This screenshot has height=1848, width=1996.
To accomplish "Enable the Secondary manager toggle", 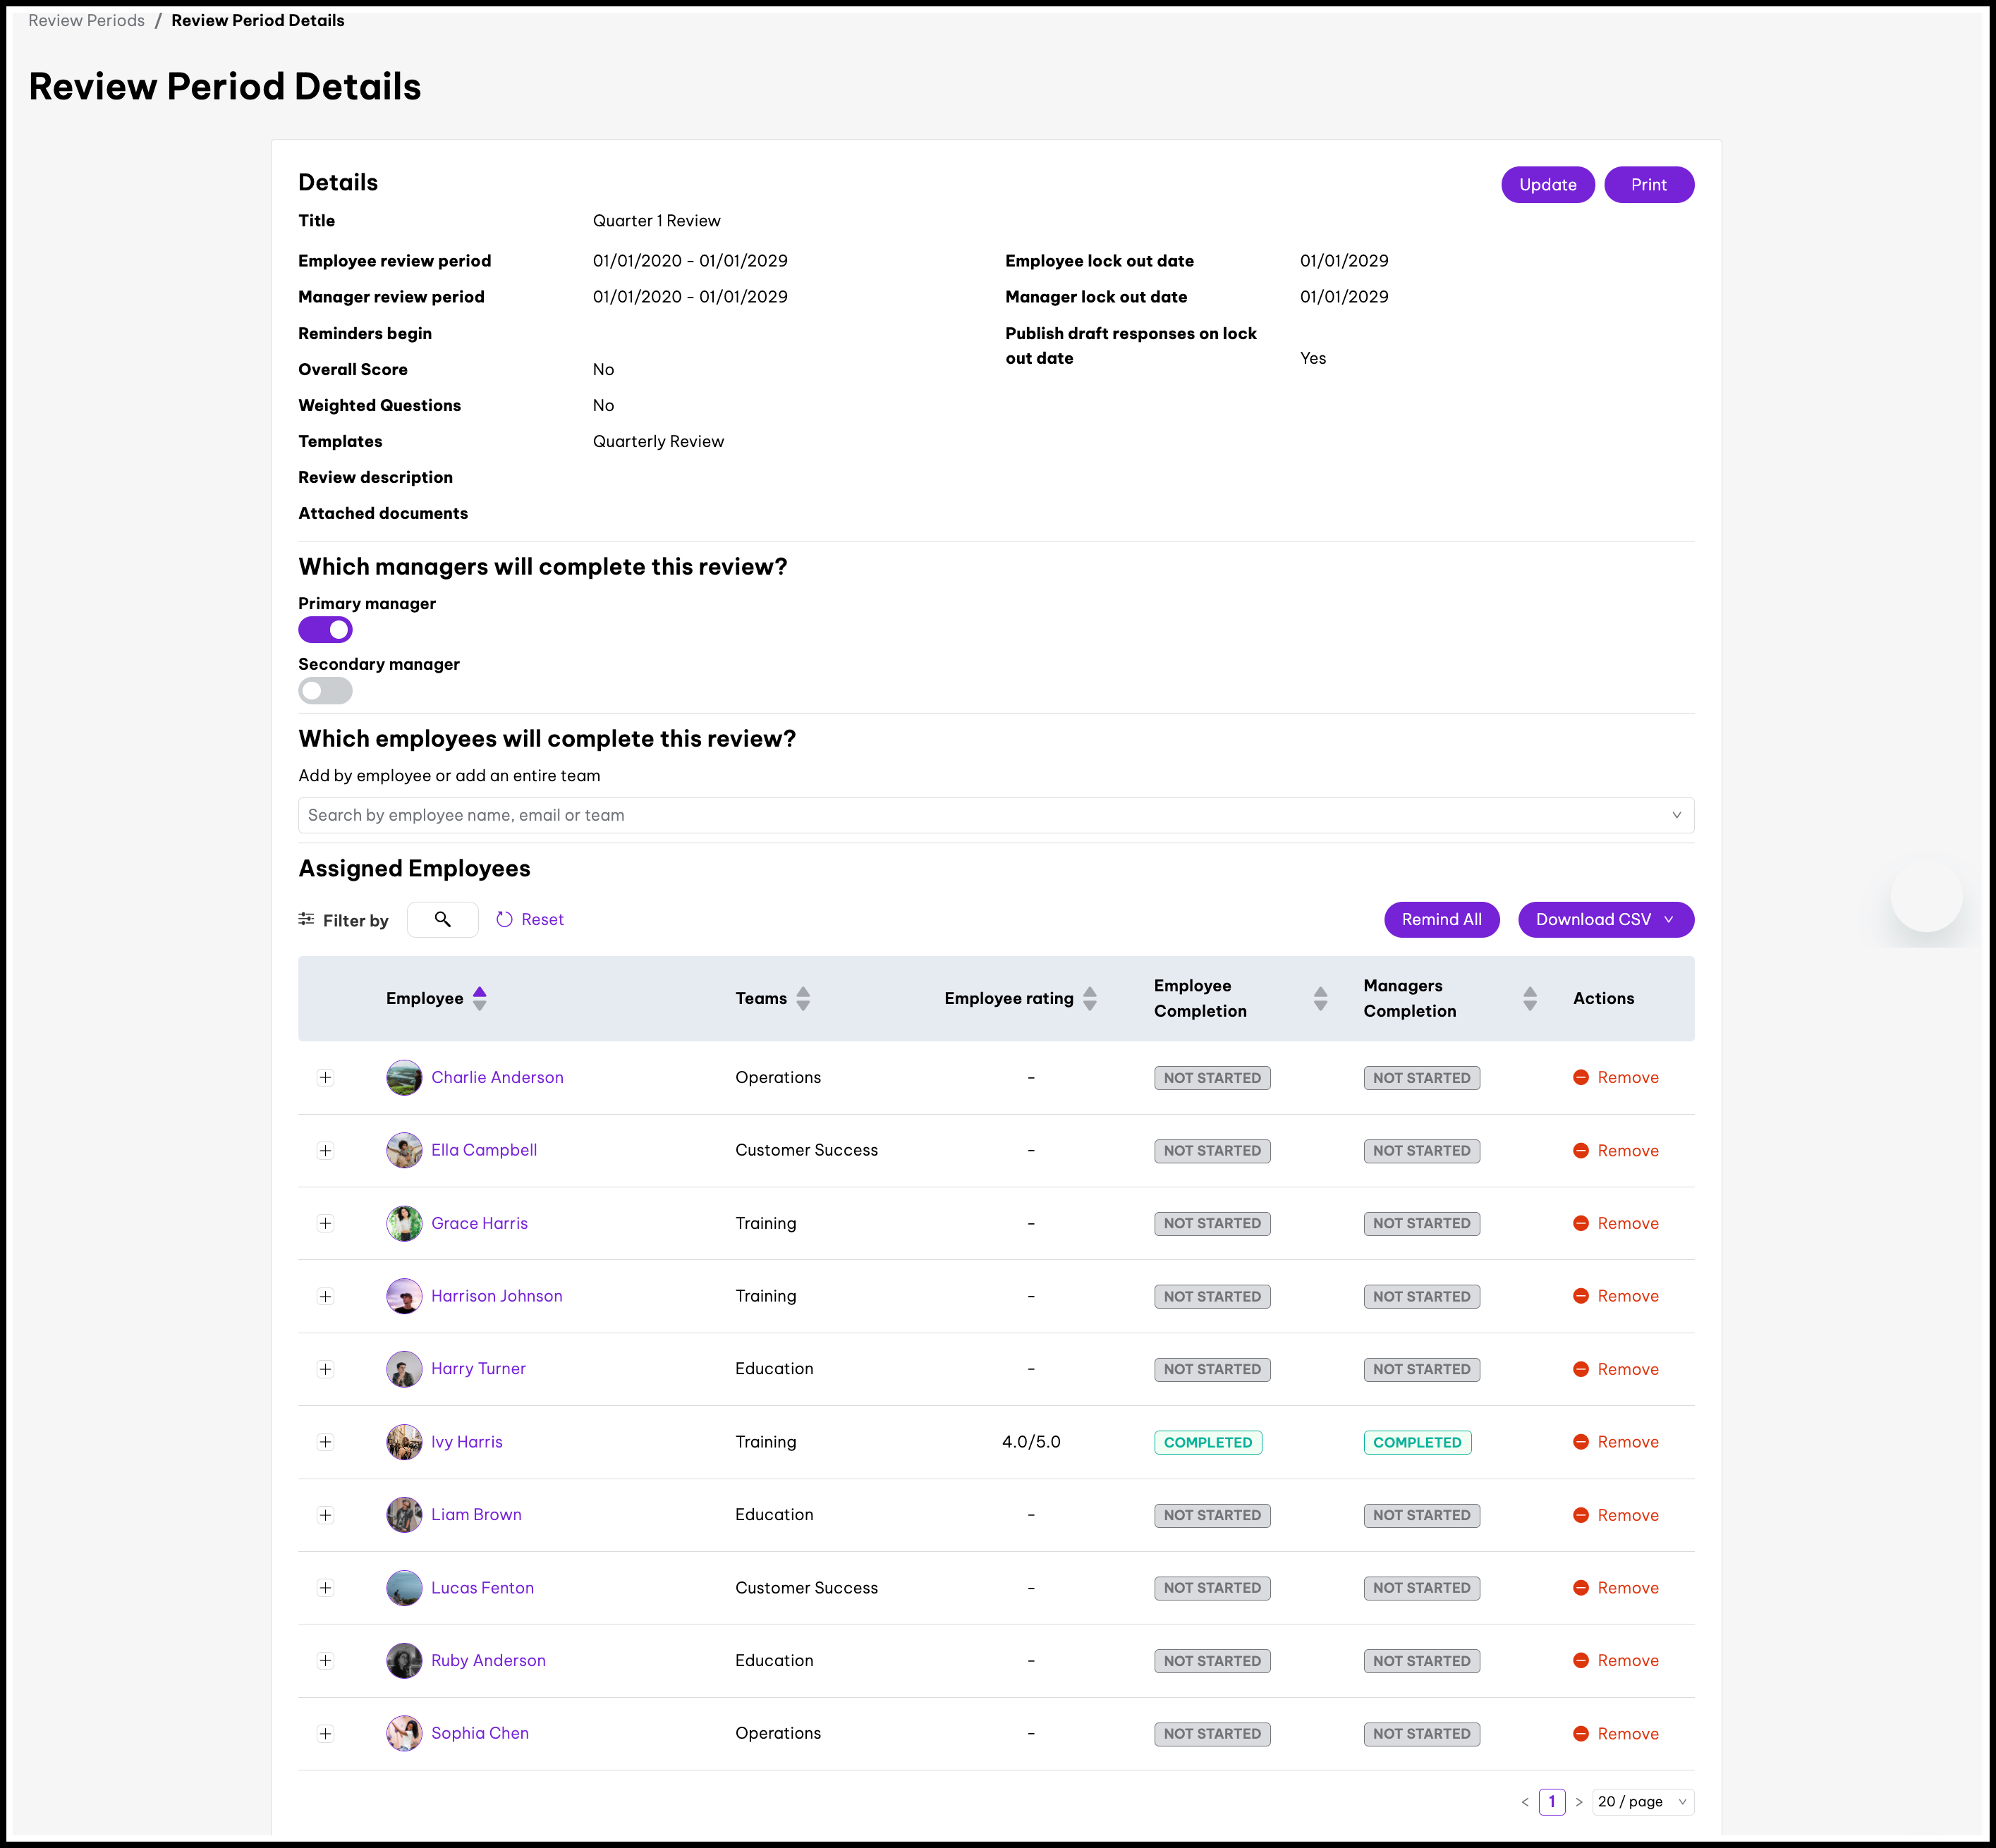I will [x=325, y=690].
